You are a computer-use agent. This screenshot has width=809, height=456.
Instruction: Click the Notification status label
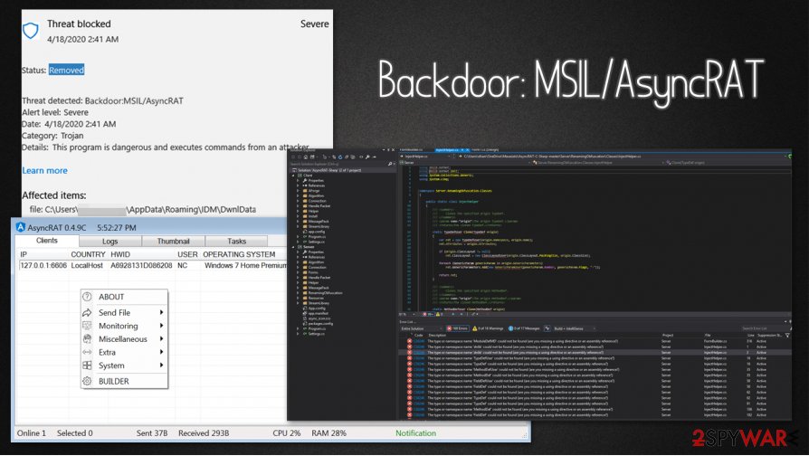(x=416, y=433)
